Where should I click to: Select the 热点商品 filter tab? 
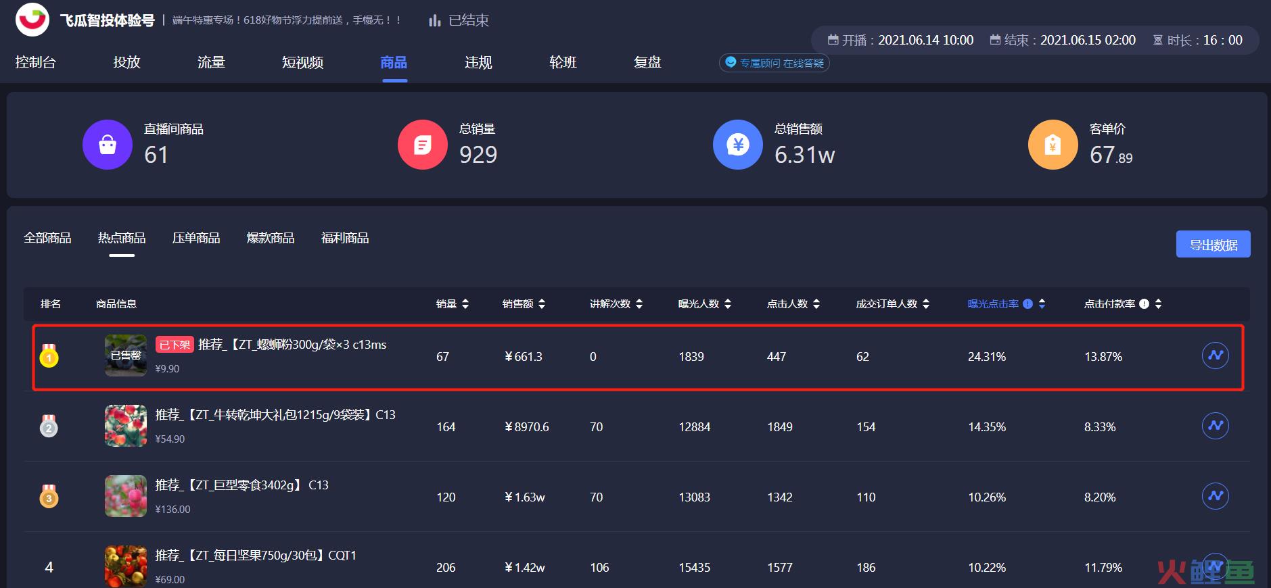coord(122,238)
